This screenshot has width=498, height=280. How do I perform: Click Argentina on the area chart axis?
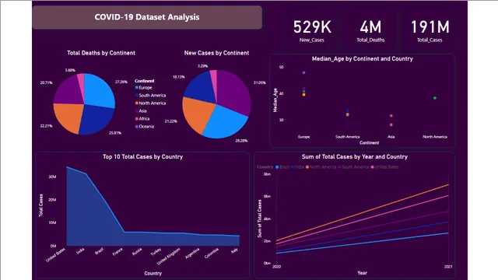[192, 254]
